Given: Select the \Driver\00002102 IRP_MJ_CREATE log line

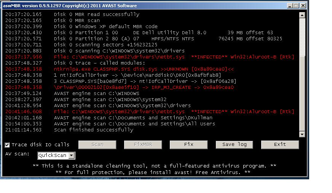Looking at the screenshot, I should 120,87.
